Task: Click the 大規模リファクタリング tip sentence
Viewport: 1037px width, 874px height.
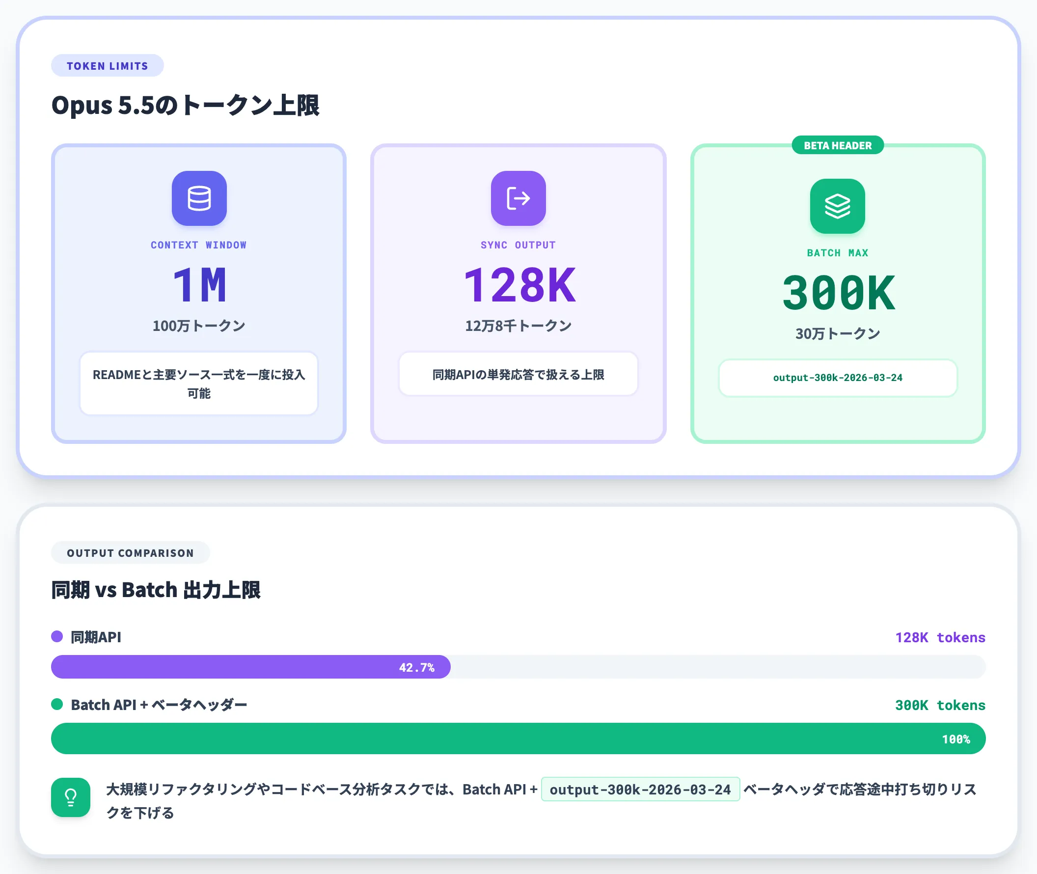Action: (x=541, y=801)
